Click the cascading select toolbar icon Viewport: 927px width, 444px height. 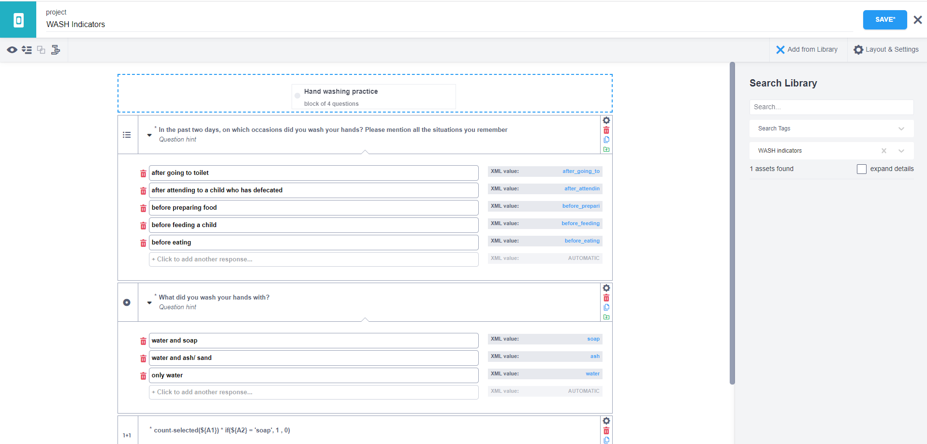[x=56, y=50]
